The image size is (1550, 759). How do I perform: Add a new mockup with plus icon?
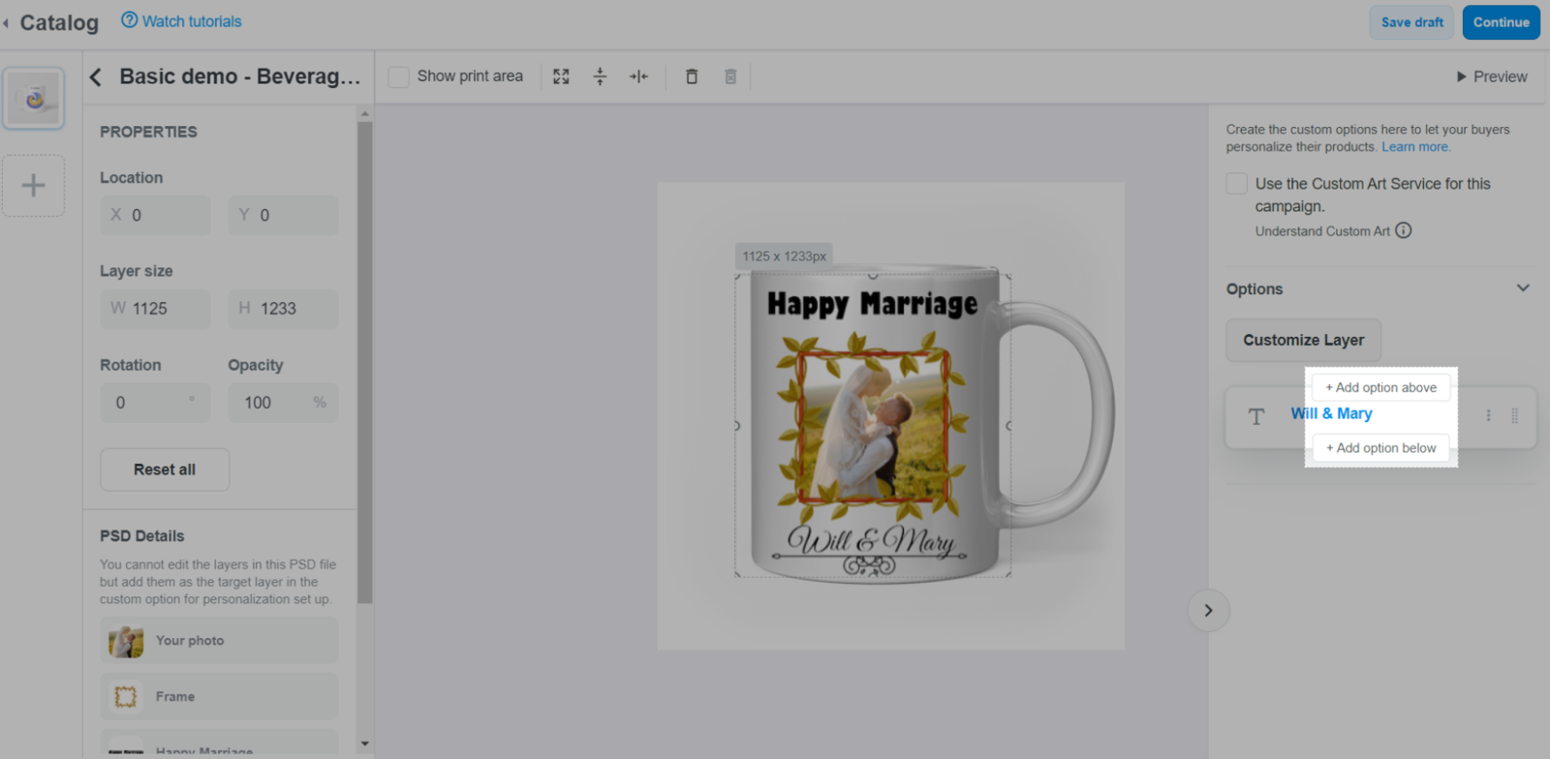34,185
